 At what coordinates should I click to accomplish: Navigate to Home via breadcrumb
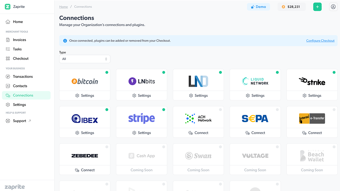(x=63, y=6)
